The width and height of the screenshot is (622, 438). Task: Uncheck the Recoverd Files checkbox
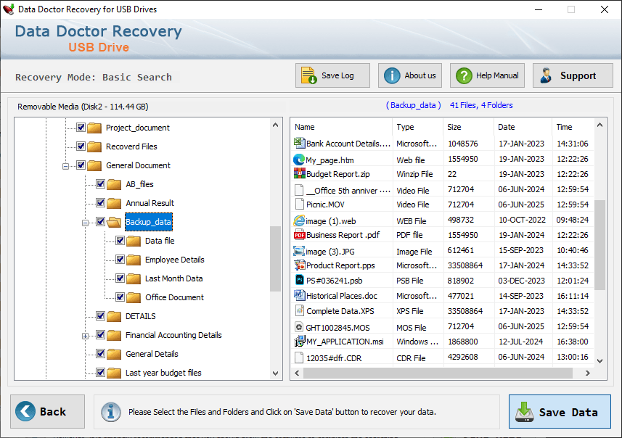point(81,146)
